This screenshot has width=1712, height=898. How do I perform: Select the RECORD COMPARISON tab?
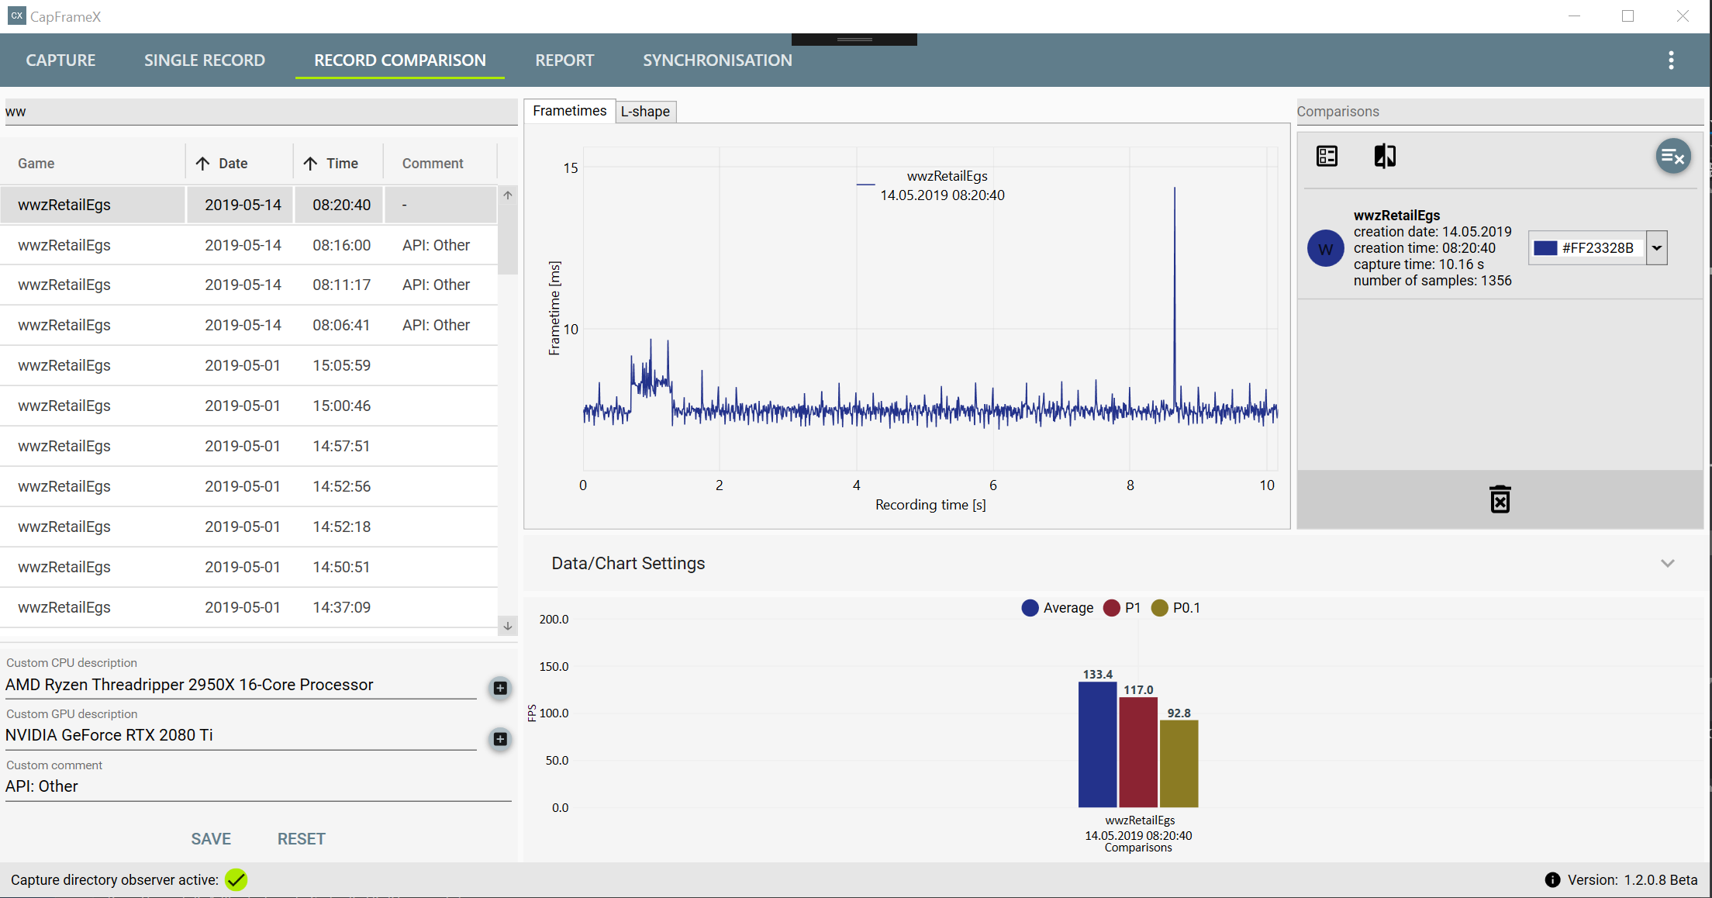pos(400,60)
